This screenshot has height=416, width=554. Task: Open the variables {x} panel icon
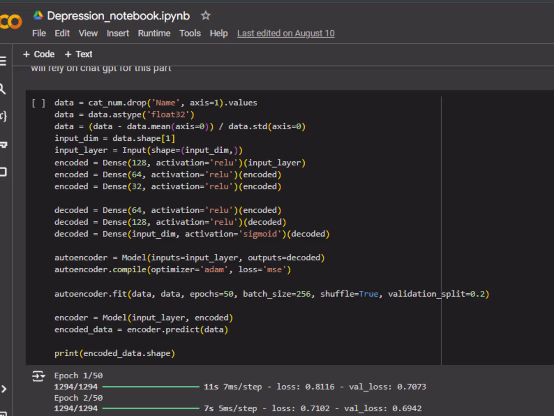3,116
